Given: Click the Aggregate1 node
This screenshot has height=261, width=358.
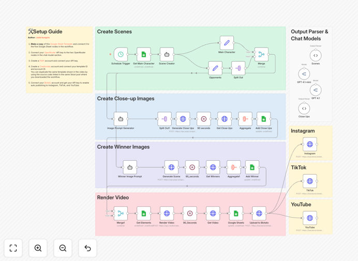Looking at the screenshot, I should 233,167.
